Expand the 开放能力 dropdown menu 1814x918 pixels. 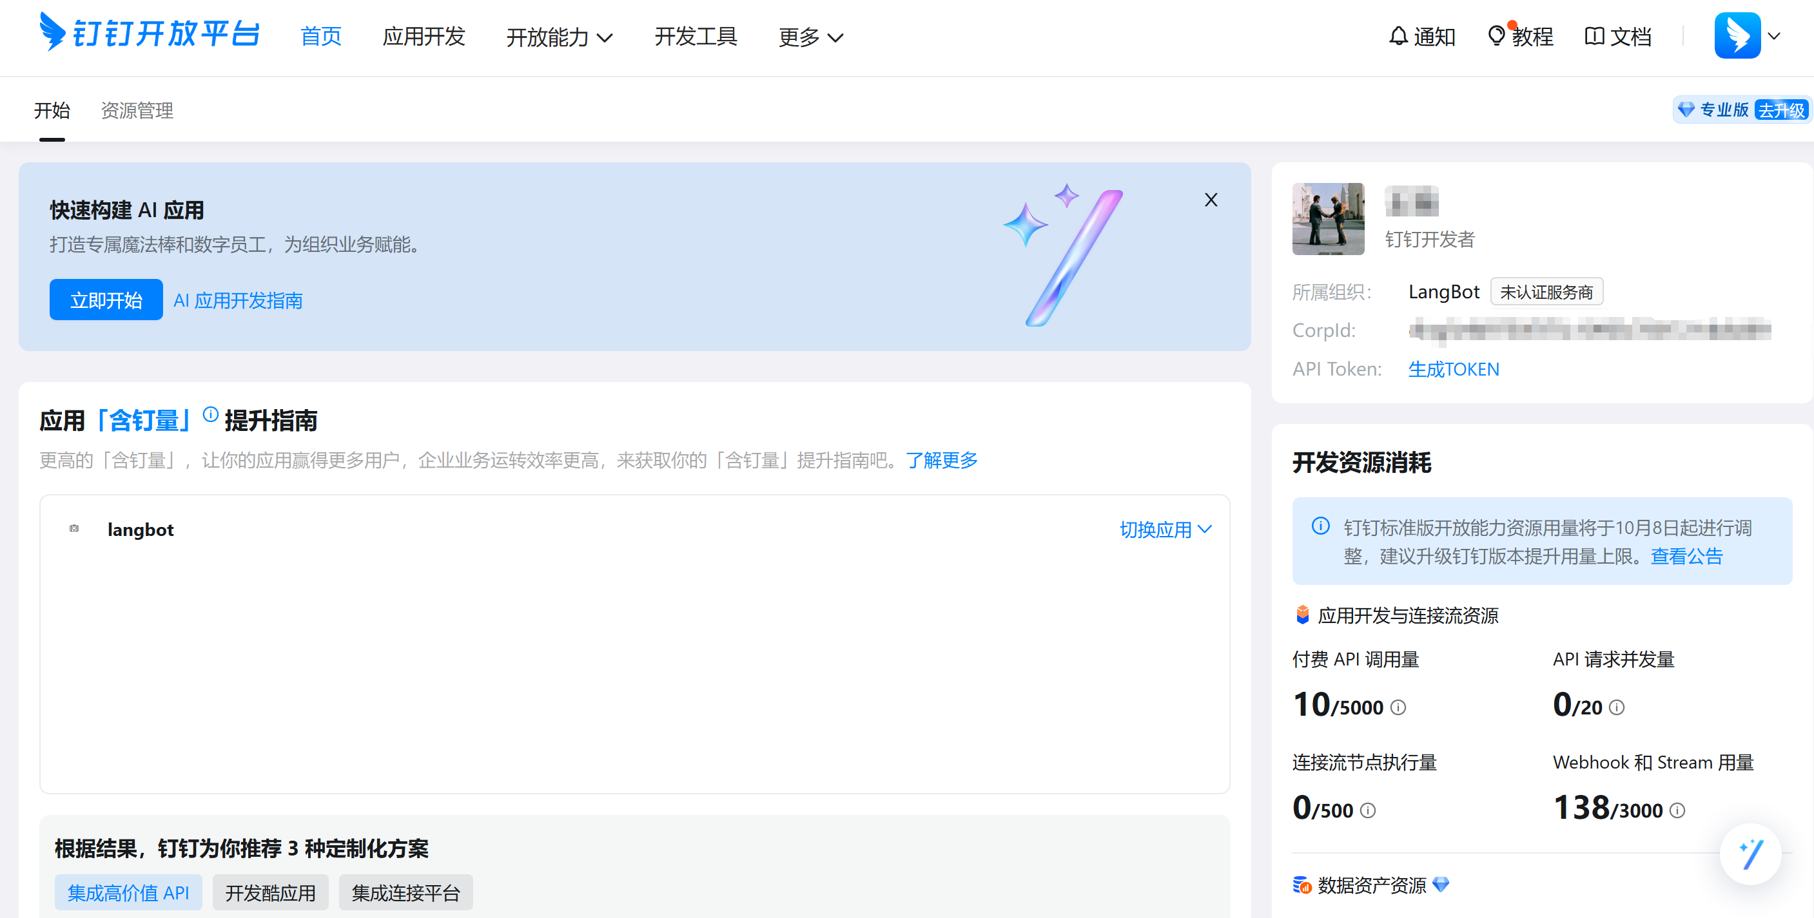559,37
